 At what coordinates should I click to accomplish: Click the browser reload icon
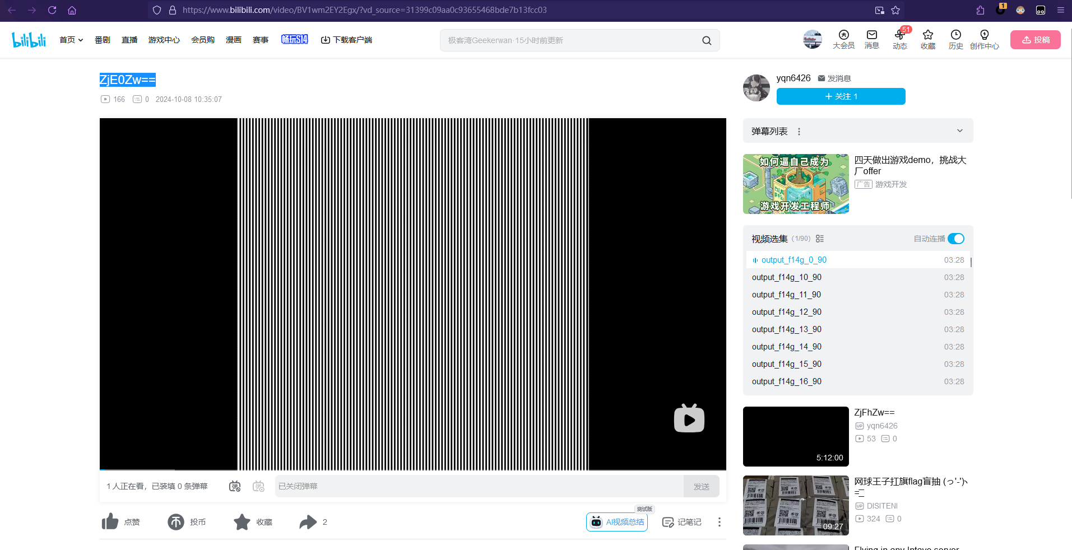coord(52,10)
